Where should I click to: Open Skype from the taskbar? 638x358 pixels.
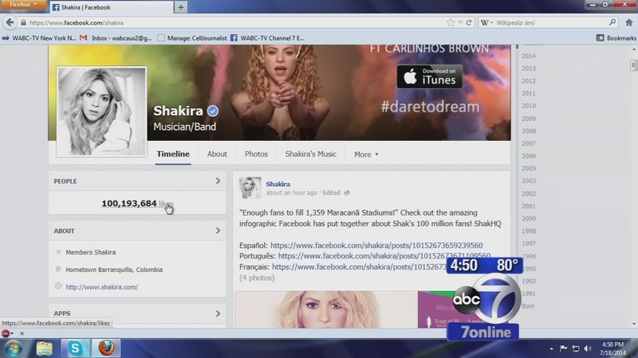75,348
